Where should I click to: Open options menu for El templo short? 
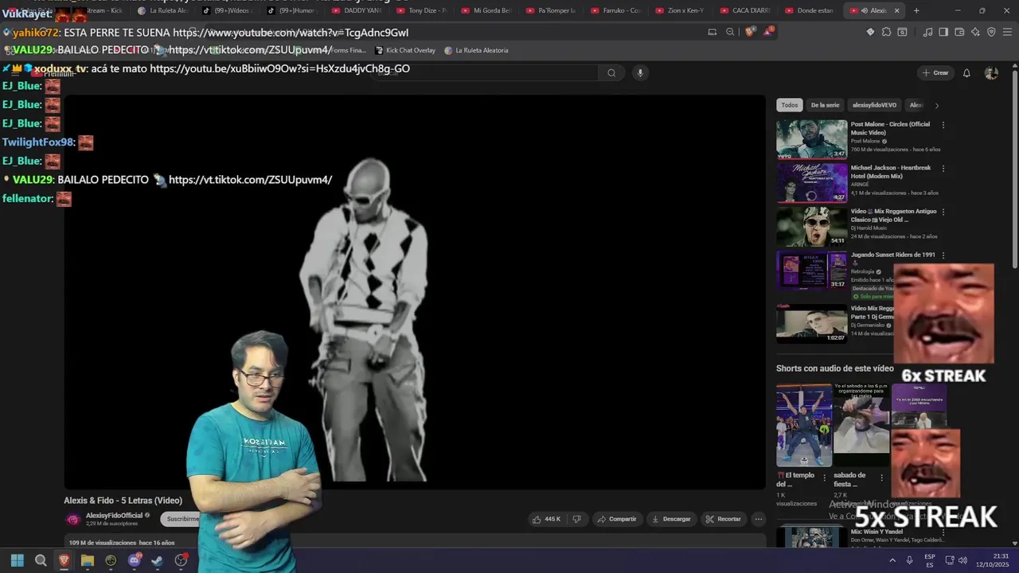pos(824,477)
